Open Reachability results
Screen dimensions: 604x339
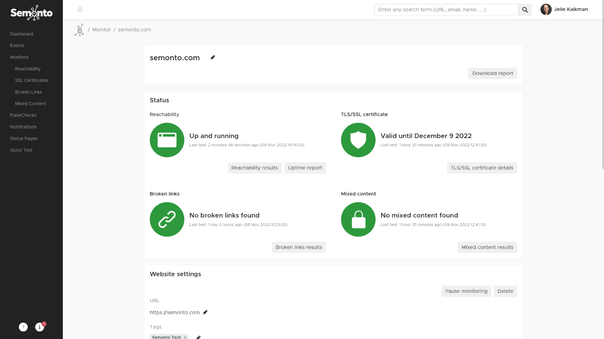[255, 168]
